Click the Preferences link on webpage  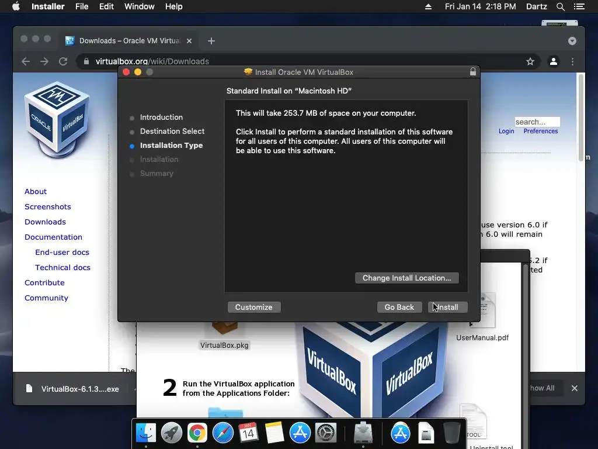point(541,131)
